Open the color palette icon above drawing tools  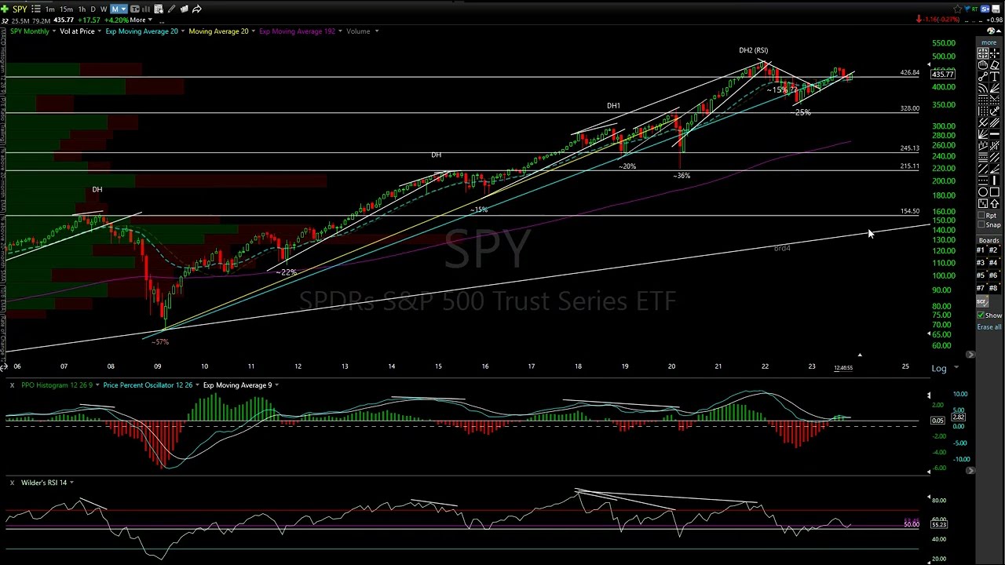(990, 31)
